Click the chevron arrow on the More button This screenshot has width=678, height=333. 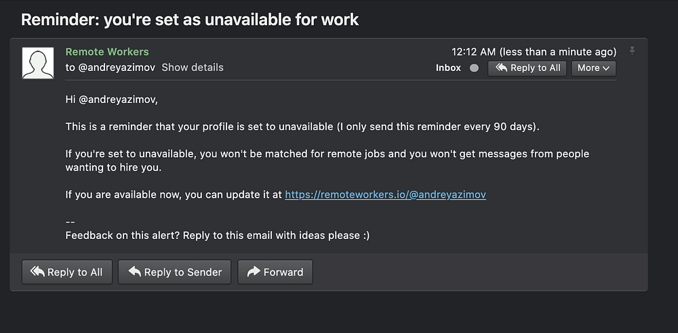[606, 68]
